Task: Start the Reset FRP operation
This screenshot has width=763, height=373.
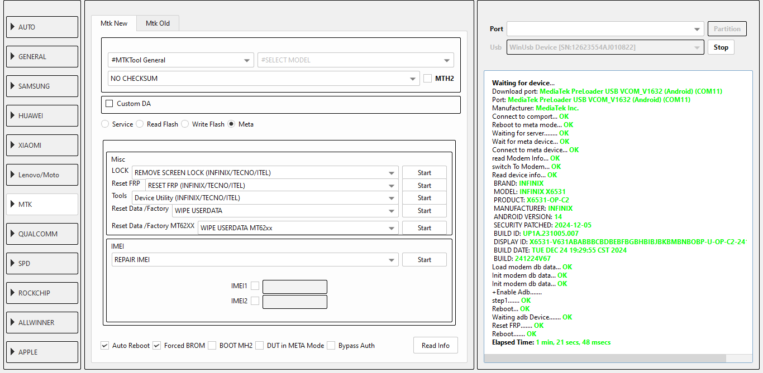Action: [x=425, y=186]
